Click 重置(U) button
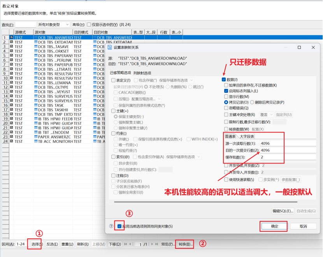The image size is (323, 257). click(x=67, y=244)
